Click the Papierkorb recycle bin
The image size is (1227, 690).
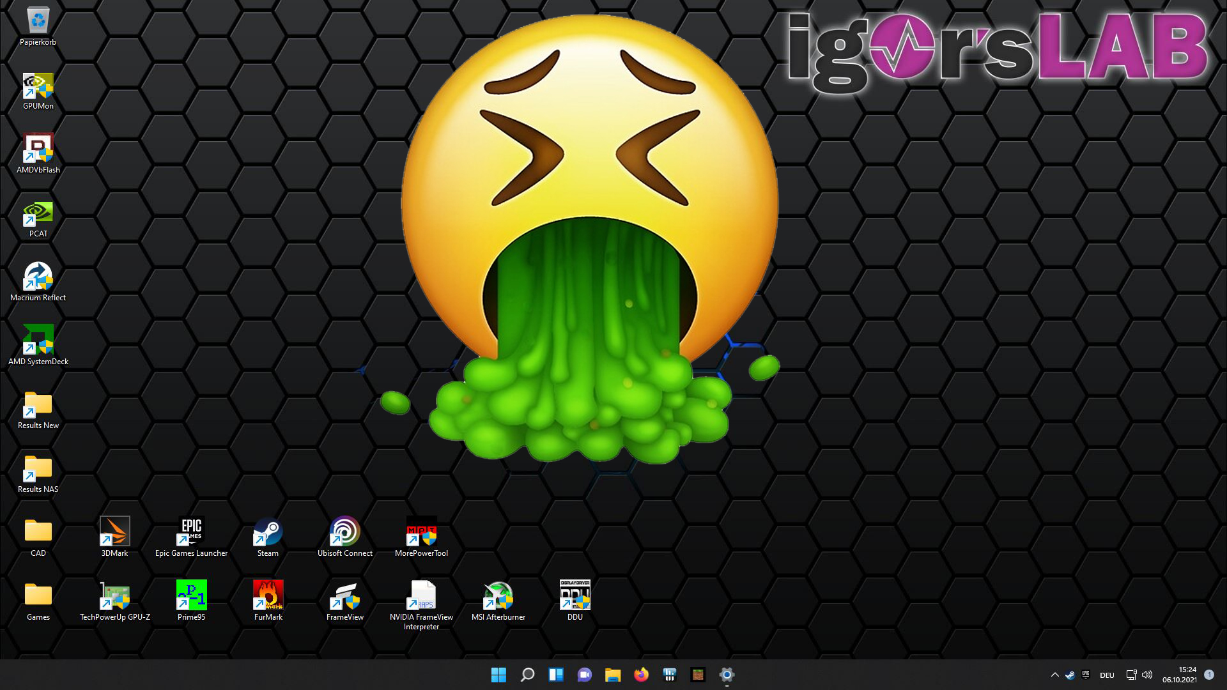tap(38, 21)
